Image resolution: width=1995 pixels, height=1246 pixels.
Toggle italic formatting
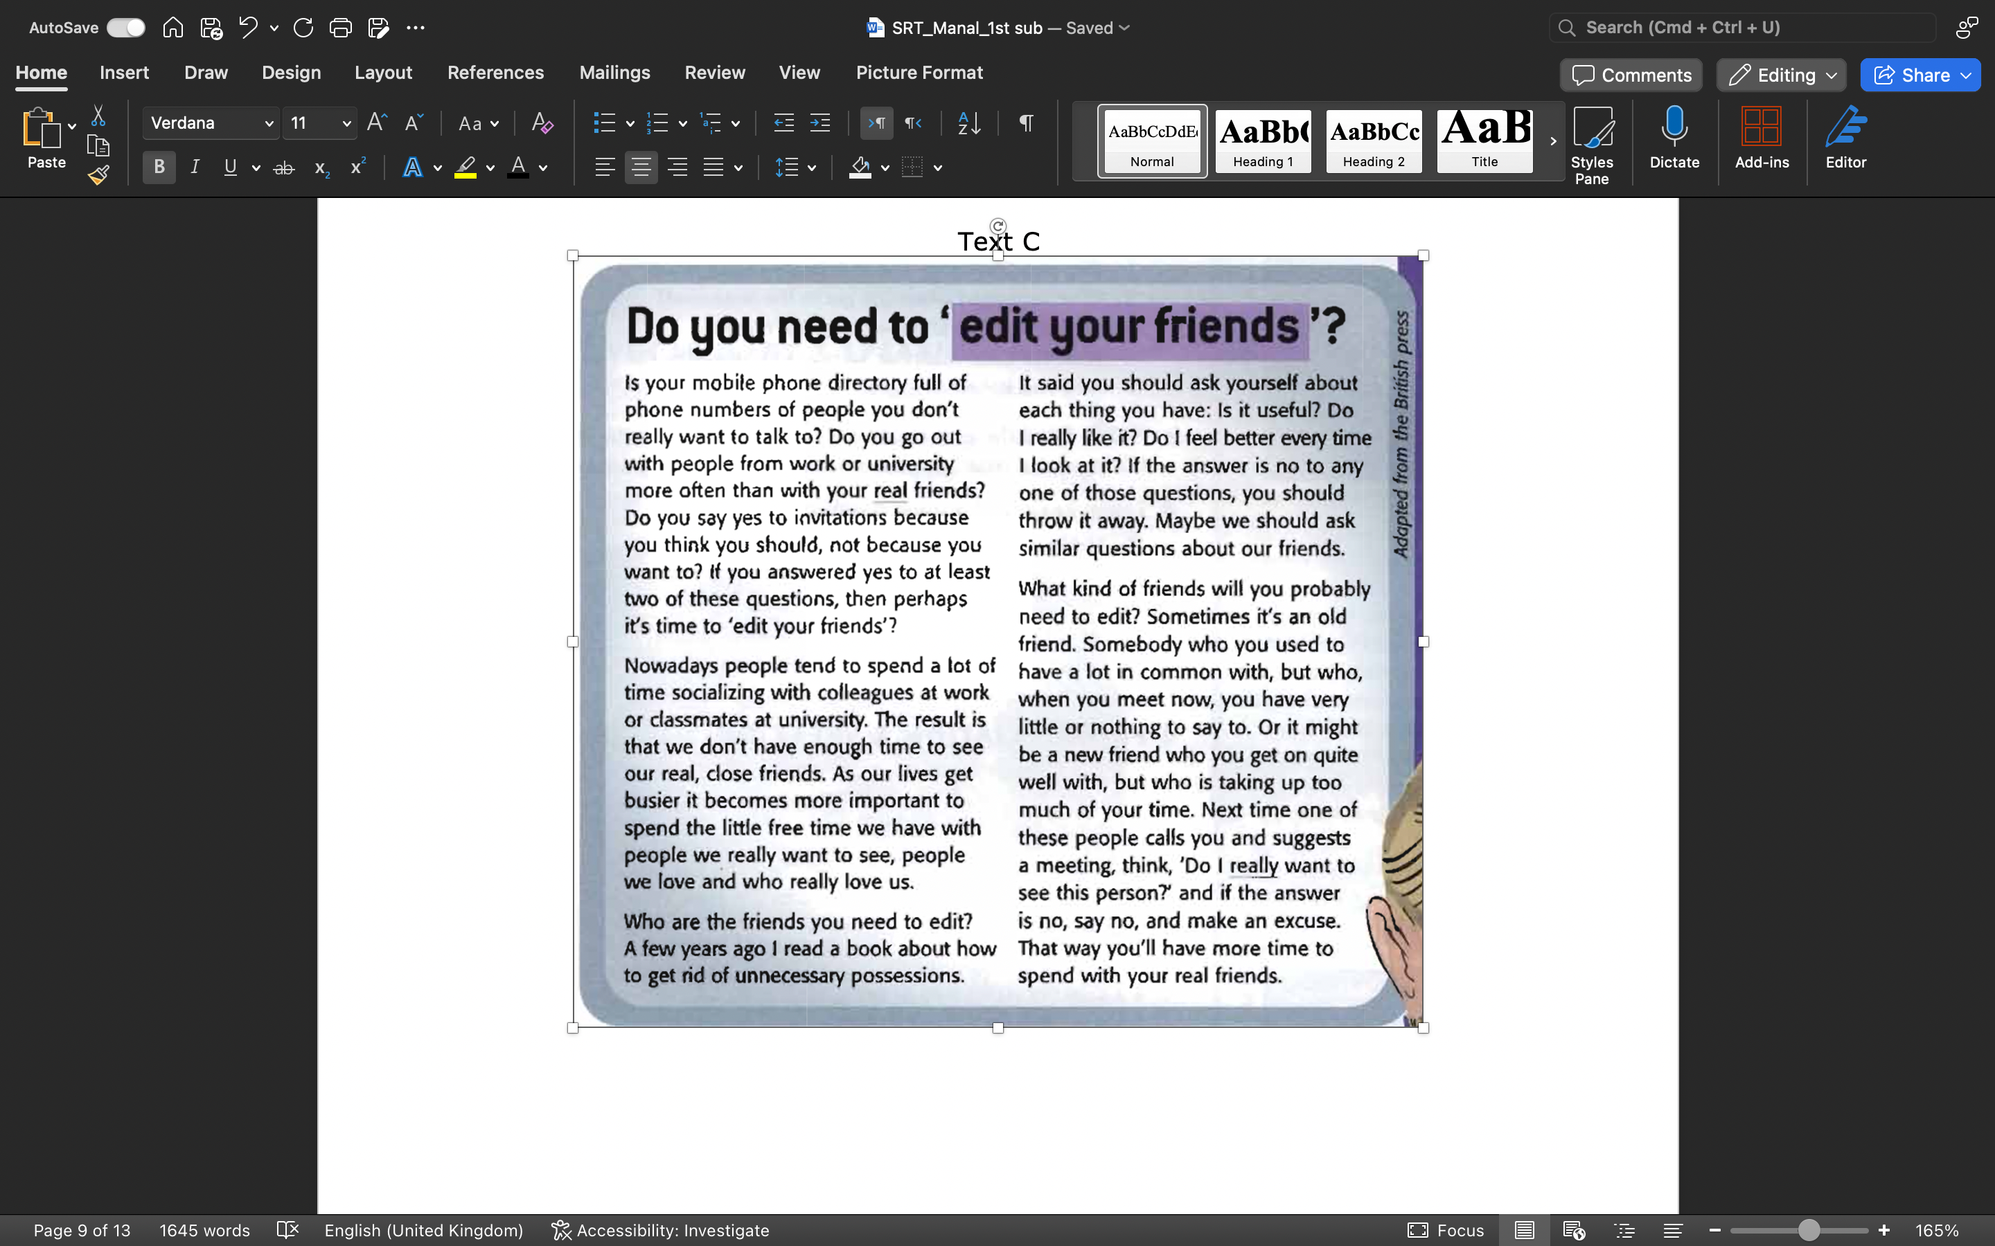[x=195, y=168]
